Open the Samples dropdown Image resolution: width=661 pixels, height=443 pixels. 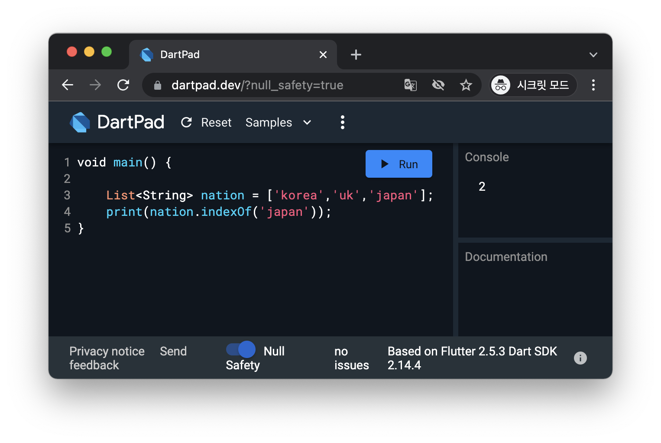[279, 123]
